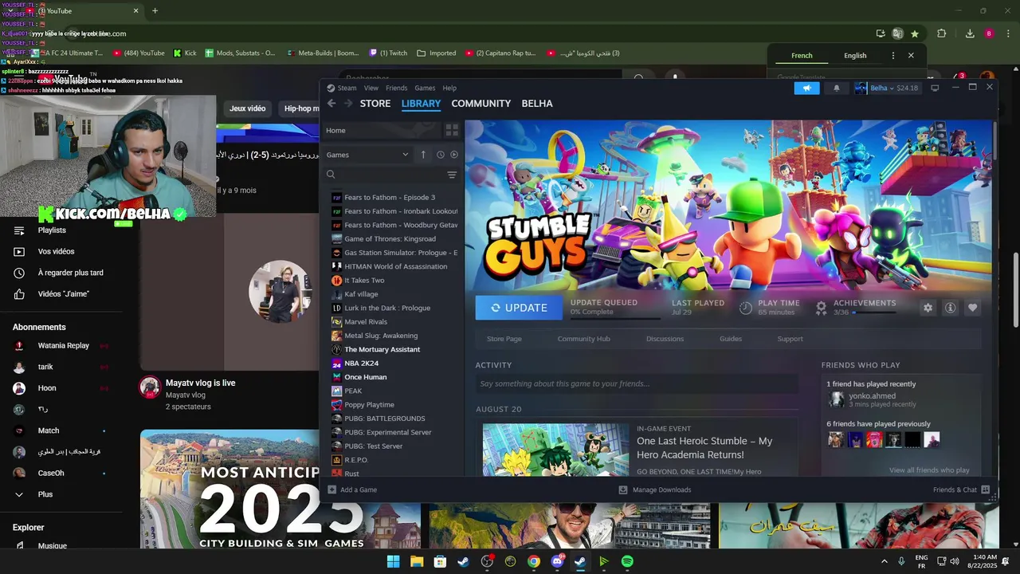Add Stumble Guys to favorites with the heart icon
The image size is (1020, 574).
point(972,308)
